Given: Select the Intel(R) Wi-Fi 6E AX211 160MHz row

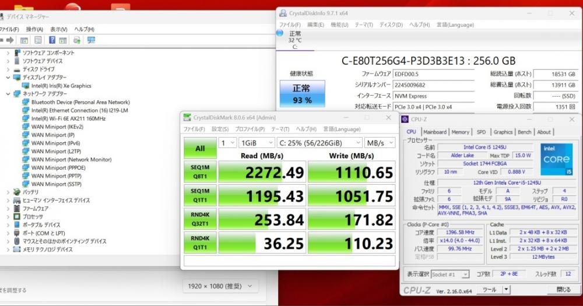Looking at the screenshot, I should point(68,118).
